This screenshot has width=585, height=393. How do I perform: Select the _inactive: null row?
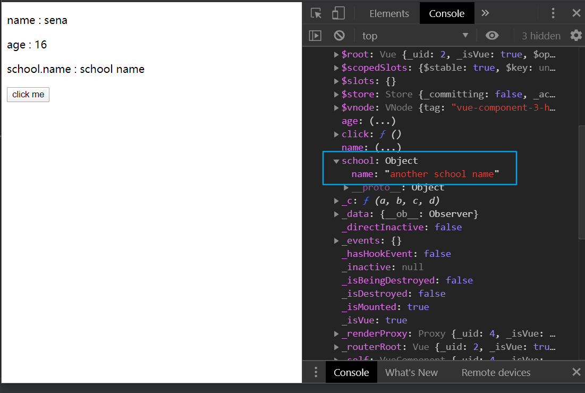(383, 267)
